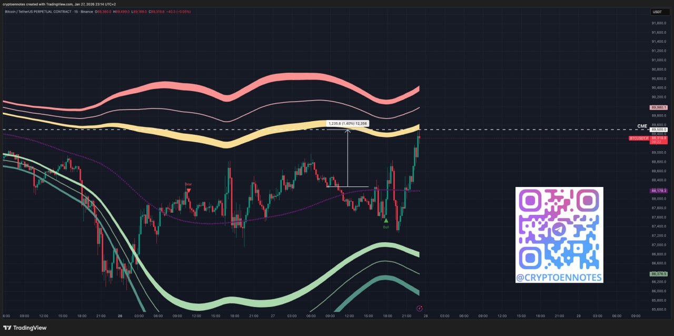Select the 89,500.0 white price tag

[659, 130]
